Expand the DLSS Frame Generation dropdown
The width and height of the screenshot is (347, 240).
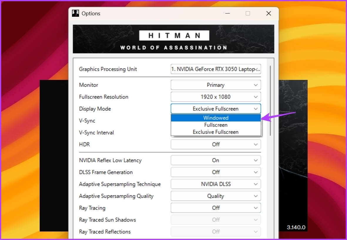click(216, 172)
